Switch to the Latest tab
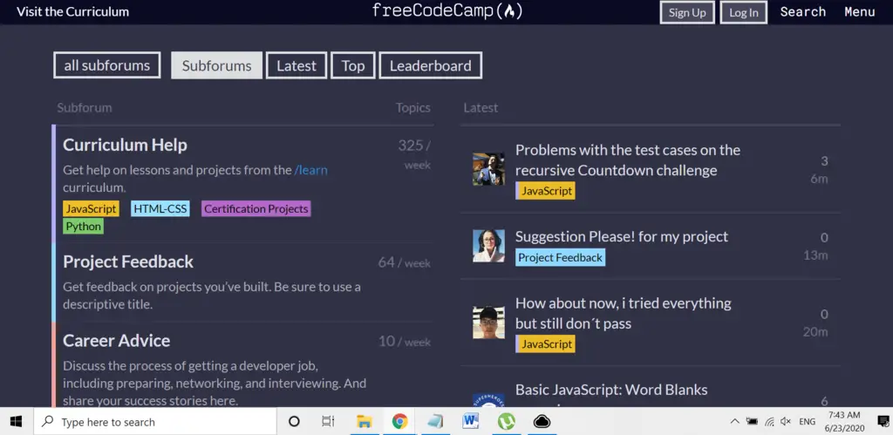The image size is (893, 435). click(x=297, y=65)
